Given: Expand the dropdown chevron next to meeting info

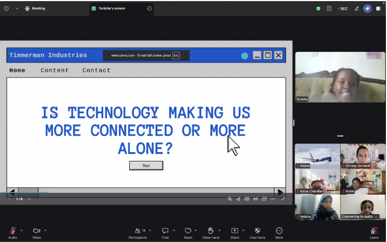Looking at the screenshot, I should point(17,8).
